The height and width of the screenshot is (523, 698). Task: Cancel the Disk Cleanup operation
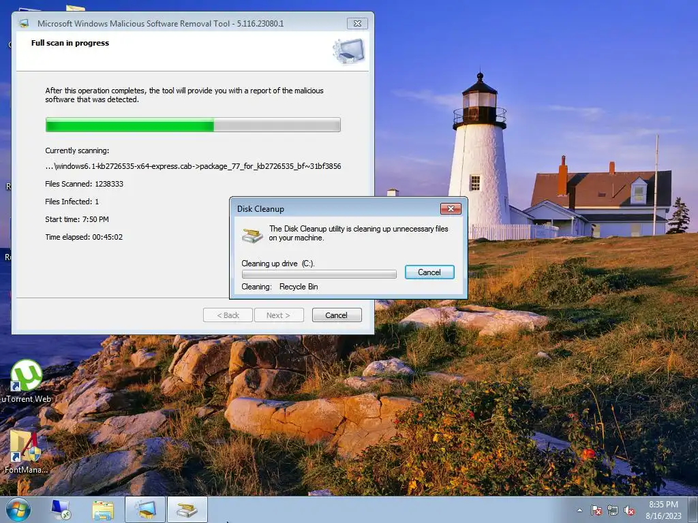pyautogui.click(x=429, y=272)
